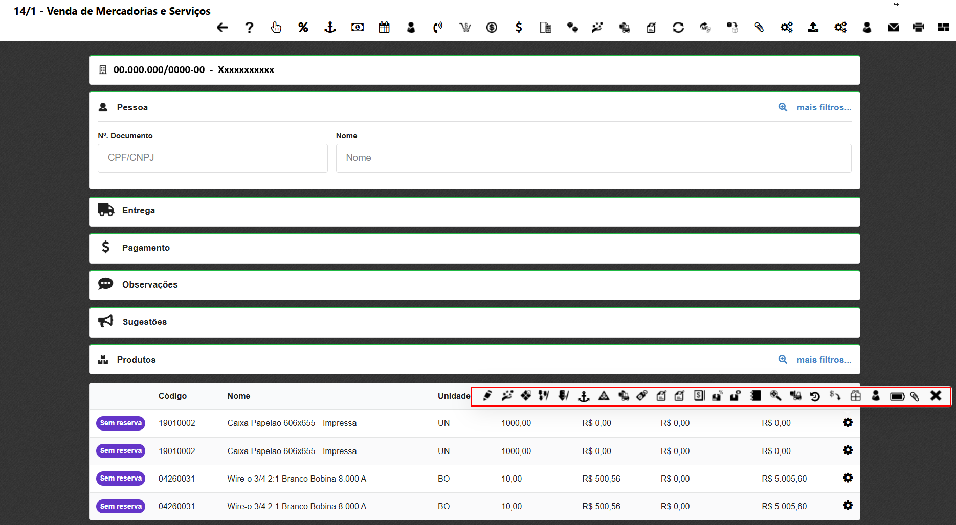Image resolution: width=956 pixels, height=525 pixels.
Task: Open the calendar icon in top toolbar
Action: pos(384,28)
